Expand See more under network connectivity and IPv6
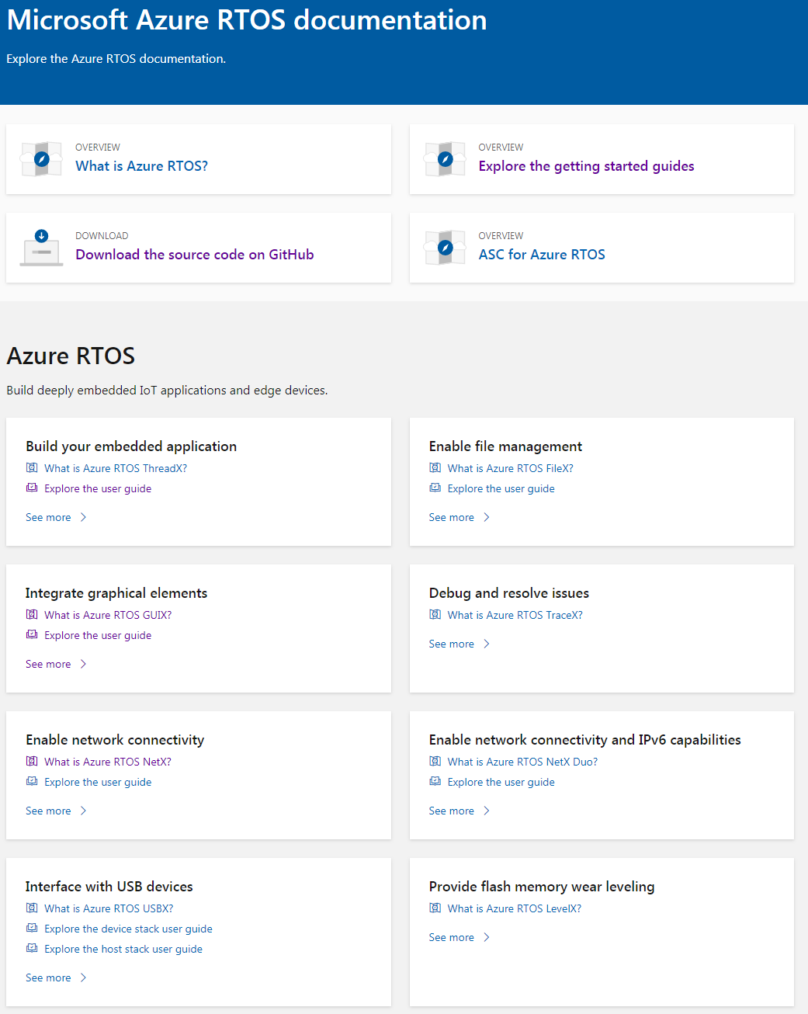The width and height of the screenshot is (808, 1014). tap(459, 811)
